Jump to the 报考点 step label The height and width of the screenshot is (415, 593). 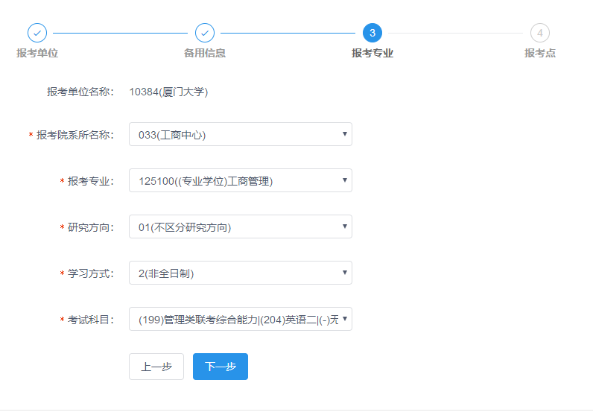point(540,54)
